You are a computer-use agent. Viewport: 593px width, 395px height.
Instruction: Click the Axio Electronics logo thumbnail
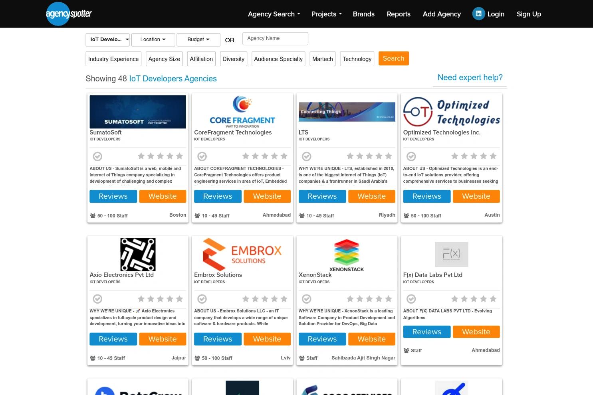pyautogui.click(x=138, y=255)
